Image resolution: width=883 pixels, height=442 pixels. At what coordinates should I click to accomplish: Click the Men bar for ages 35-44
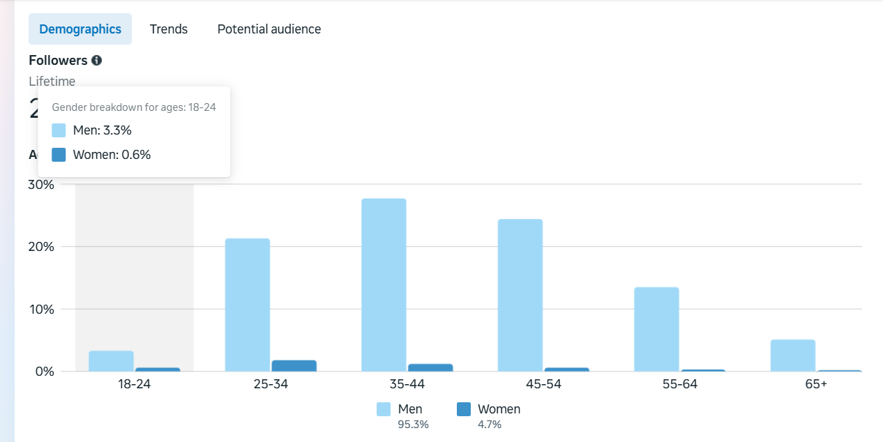pos(384,284)
